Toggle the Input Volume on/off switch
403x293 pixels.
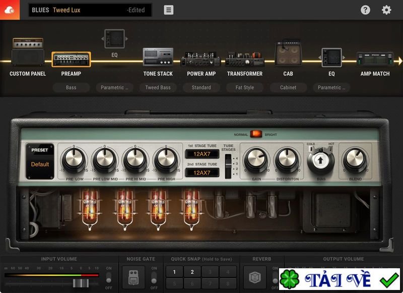pyautogui.click(x=108, y=278)
